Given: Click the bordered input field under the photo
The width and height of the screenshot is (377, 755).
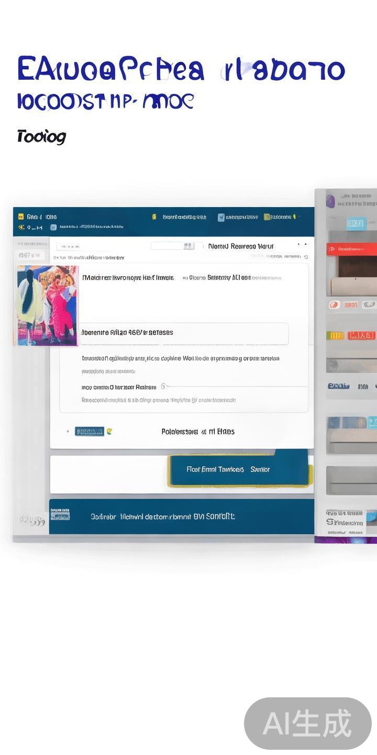Looking at the screenshot, I should click(183, 333).
